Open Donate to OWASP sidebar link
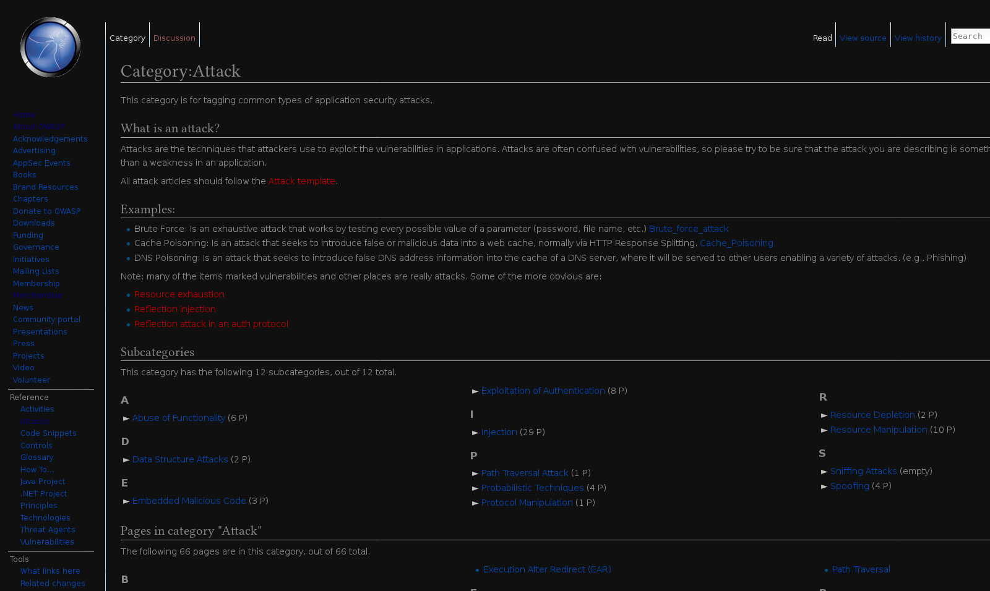The width and height of the screenshot is (990, 591). [x=47, y=211]
